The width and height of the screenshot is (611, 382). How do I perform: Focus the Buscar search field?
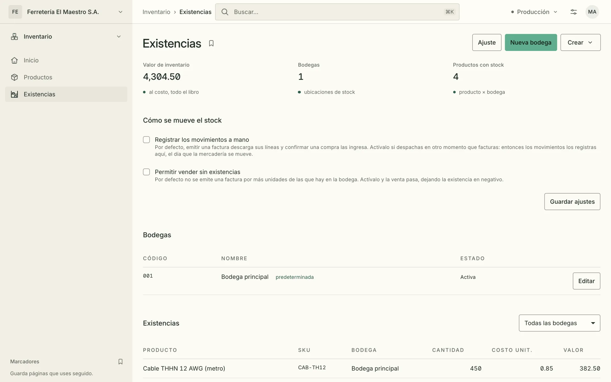[x=337, y=12]
